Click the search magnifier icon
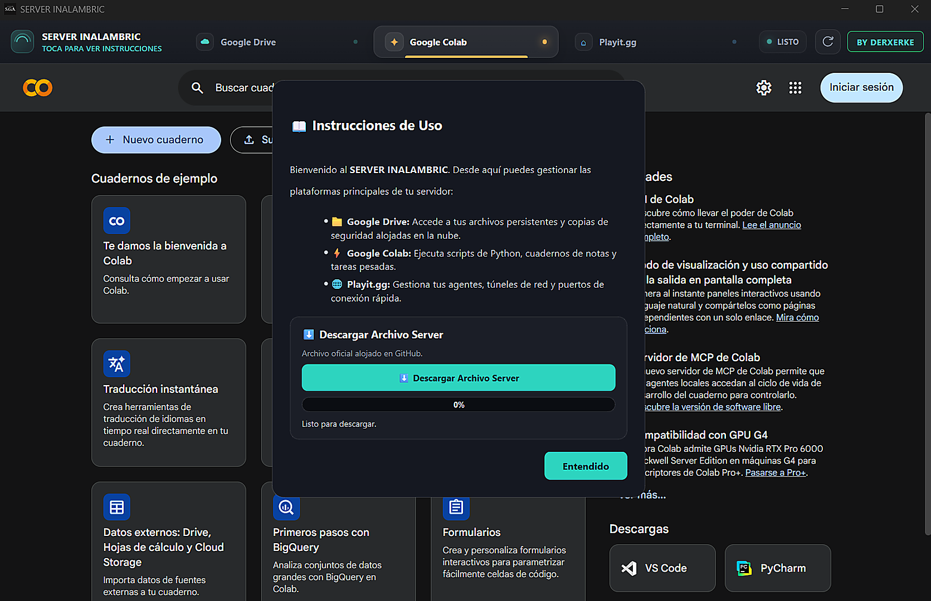 (x=197, y=88)
